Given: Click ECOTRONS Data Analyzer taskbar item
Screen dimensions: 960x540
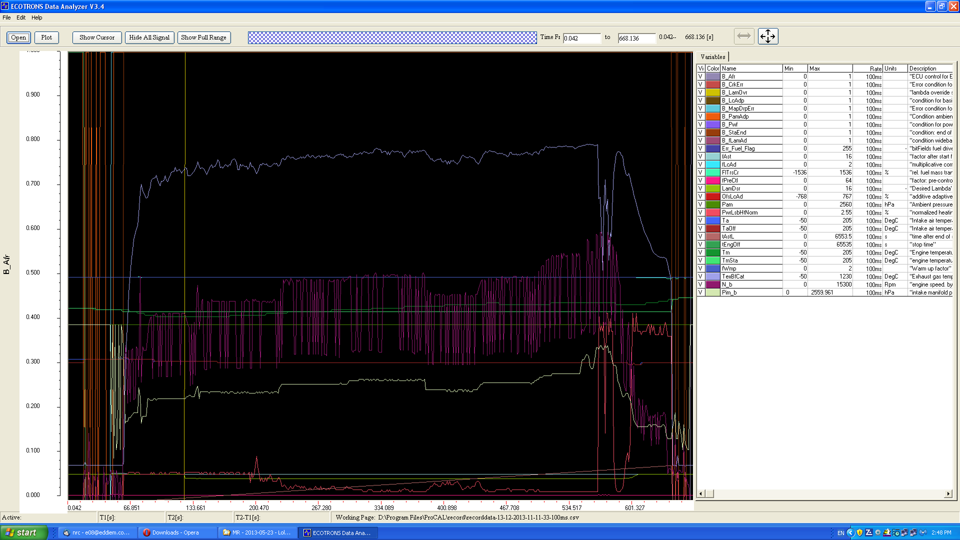Looking at the screenshot, I should point(337,532).
